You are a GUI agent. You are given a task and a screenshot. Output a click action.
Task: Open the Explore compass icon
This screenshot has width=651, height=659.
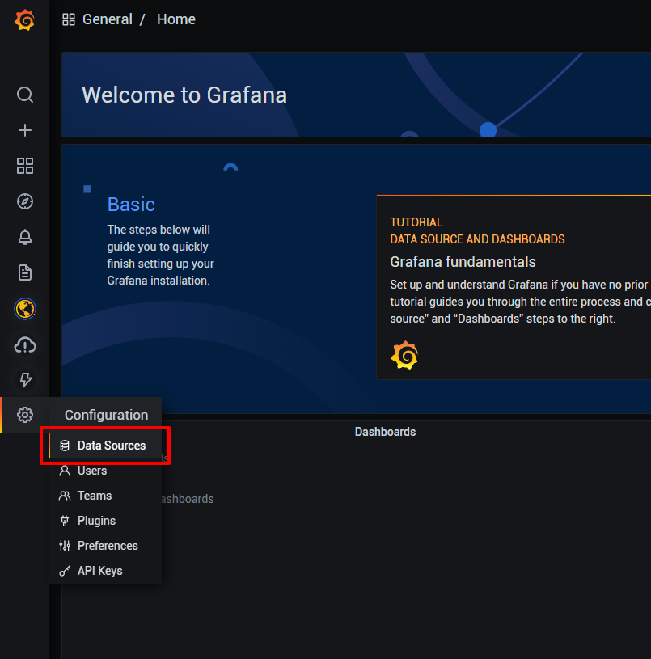(x=25, y=201)
